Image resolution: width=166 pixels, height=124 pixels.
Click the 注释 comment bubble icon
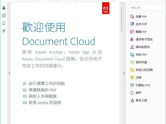tap(132, 77)
